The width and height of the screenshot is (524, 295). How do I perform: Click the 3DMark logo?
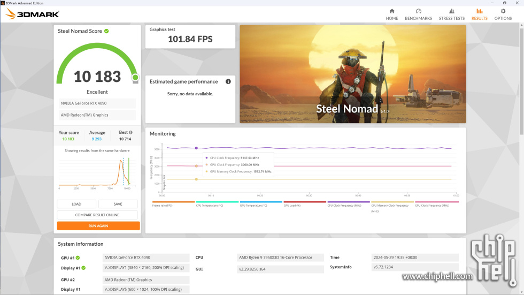click(33, 14)
